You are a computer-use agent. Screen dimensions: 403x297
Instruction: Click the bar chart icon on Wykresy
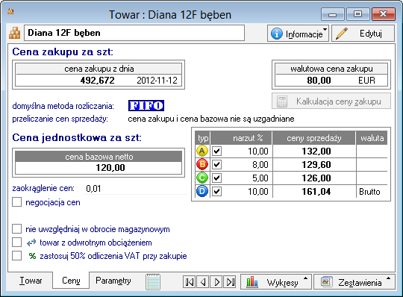click(x=252, y=282)
